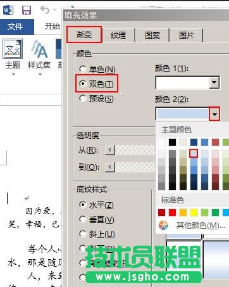Viewport: 229px width, 287px height.
Task: Pick the orange standard color
Action: 183,212
